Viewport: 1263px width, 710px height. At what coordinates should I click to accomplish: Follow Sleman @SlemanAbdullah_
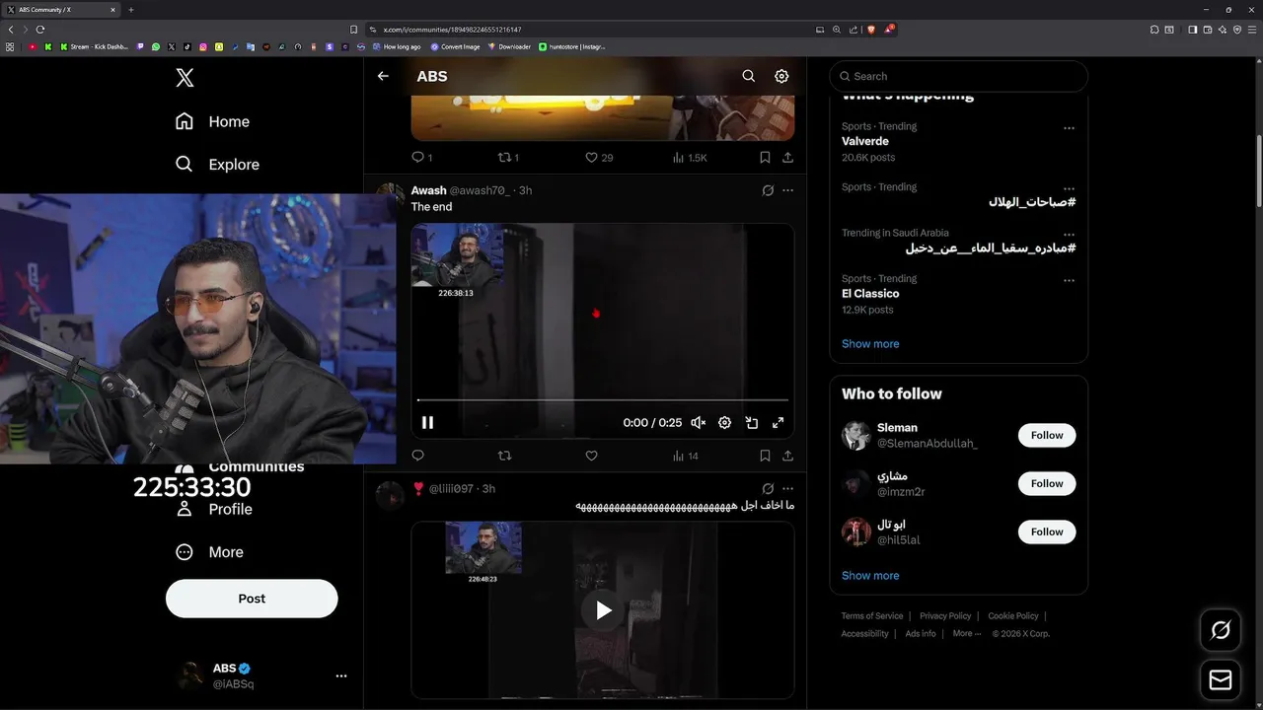pyautogui.click(x=1047, y=435)
